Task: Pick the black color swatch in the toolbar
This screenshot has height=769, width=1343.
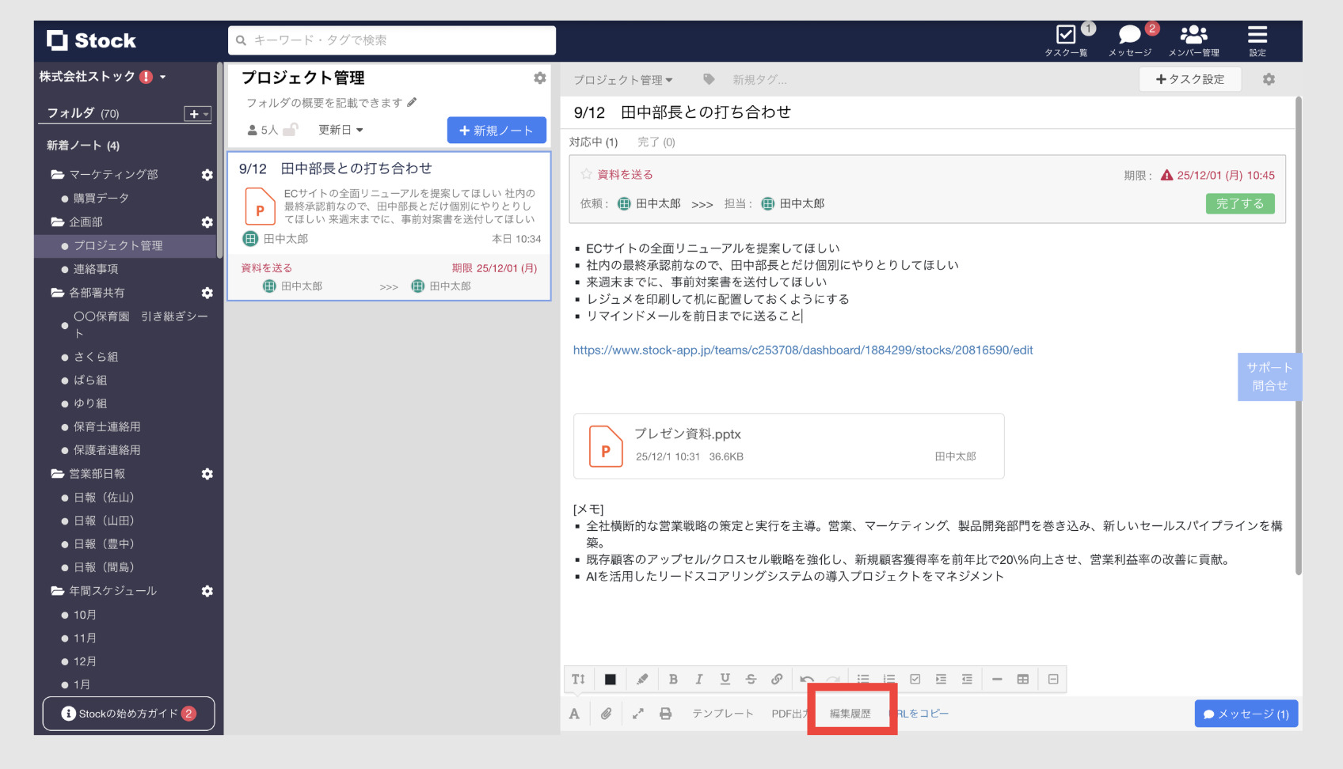Action: 609,679
